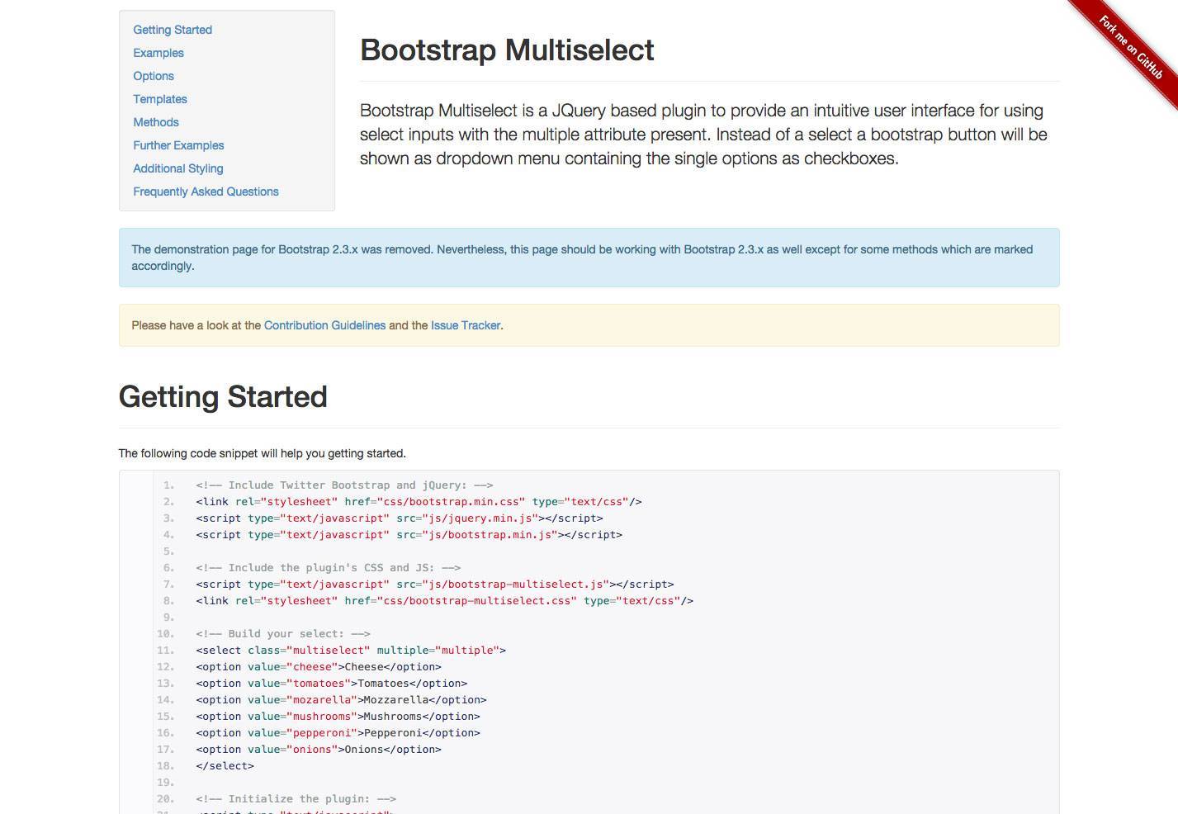Click code line 2 with 'css/bootstrap.min.css'

pos(419,502)
